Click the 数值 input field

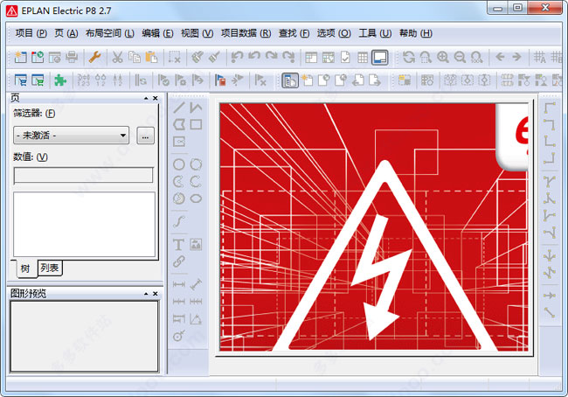point(83,175)
